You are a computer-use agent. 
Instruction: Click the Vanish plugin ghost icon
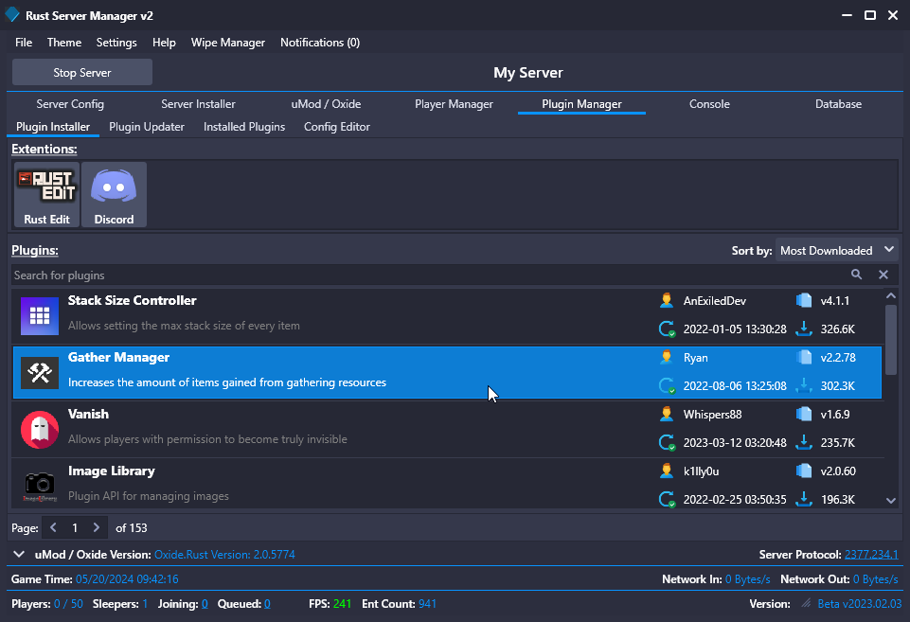coord(40,429)
